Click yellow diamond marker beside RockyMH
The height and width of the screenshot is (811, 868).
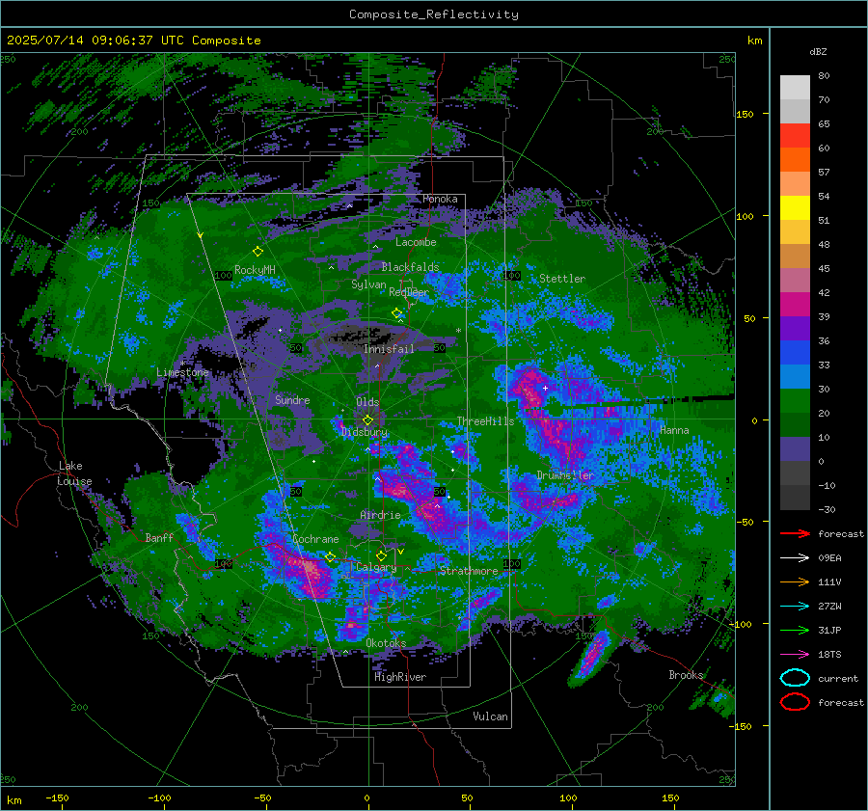[258, 252]
